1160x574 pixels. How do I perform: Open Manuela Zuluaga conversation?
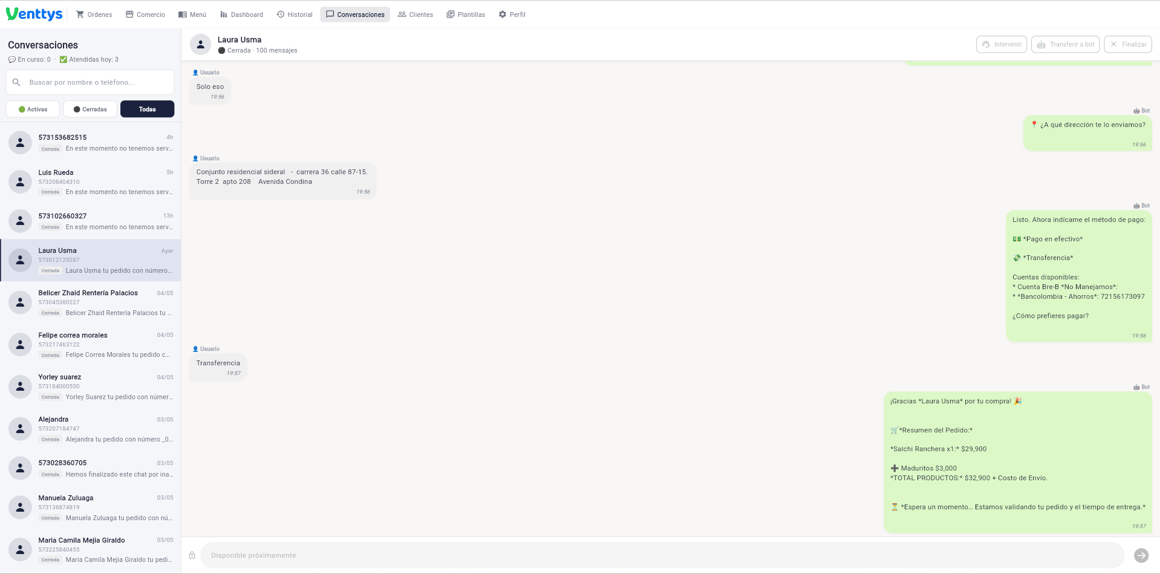pyautogui.click(x=91, y=507)
